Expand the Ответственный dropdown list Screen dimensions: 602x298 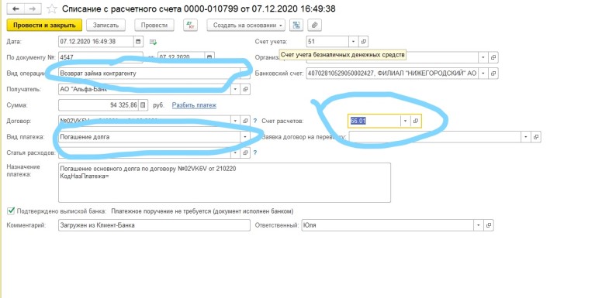(x=479, y=225)
